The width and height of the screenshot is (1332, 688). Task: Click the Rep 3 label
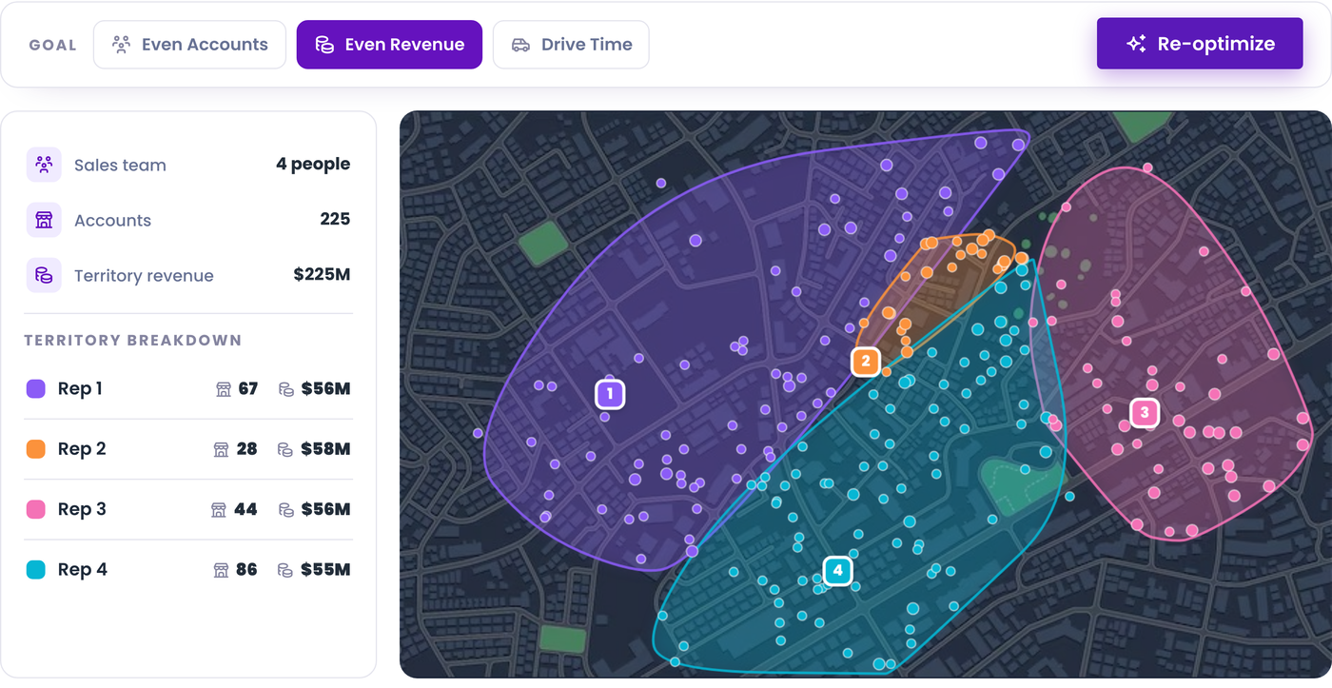(x=82, y=509)
